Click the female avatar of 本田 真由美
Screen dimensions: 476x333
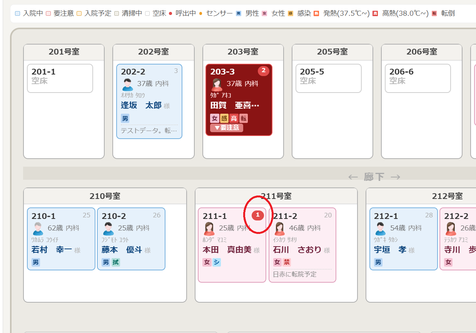pyautogui.click(x=209, y=229)
